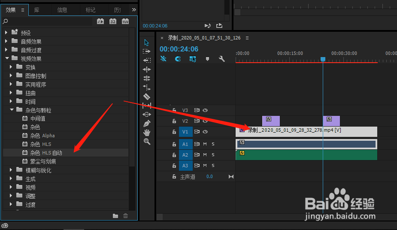397x230 pixels.
Task: Open the 效果 panel menu
Action: pos(23,10)
